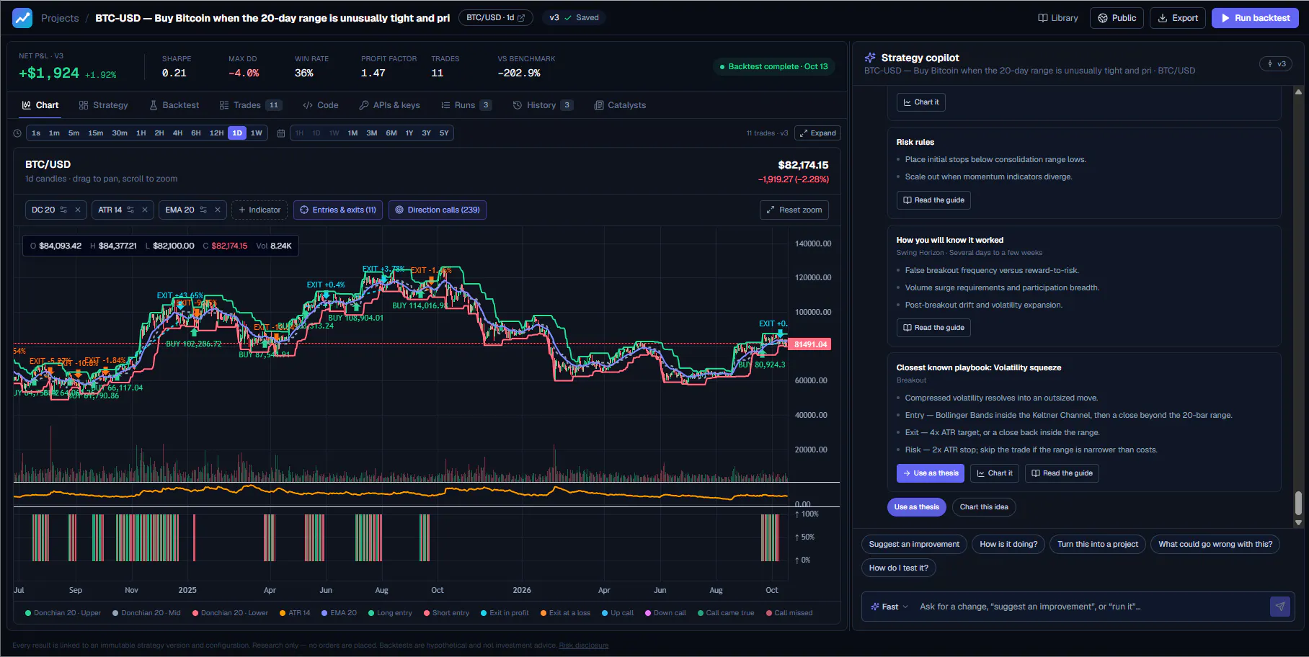Screen dimensions: 1309x657
Task: Select the 1W candle interval
Action: 256,133
